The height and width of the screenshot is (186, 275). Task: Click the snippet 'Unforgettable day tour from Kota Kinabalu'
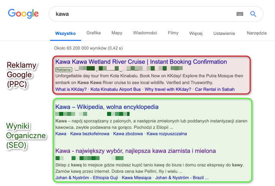coord(149,79)
